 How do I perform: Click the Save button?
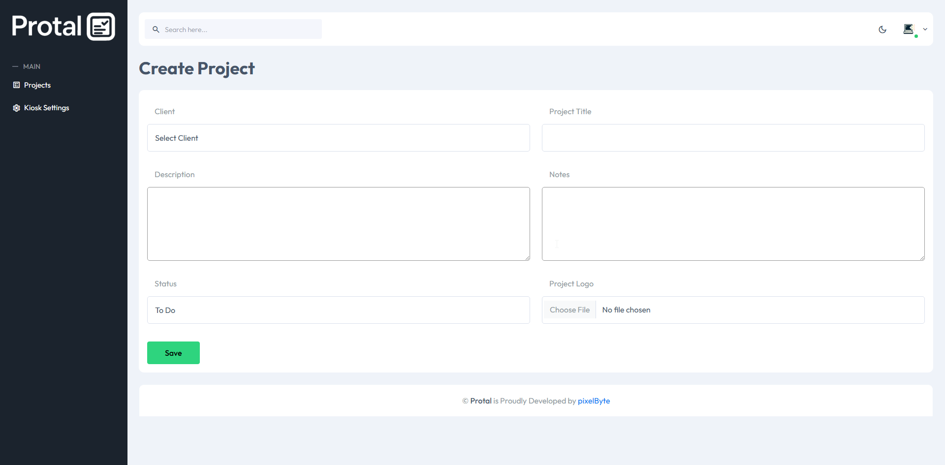click(x=173, y=353)
